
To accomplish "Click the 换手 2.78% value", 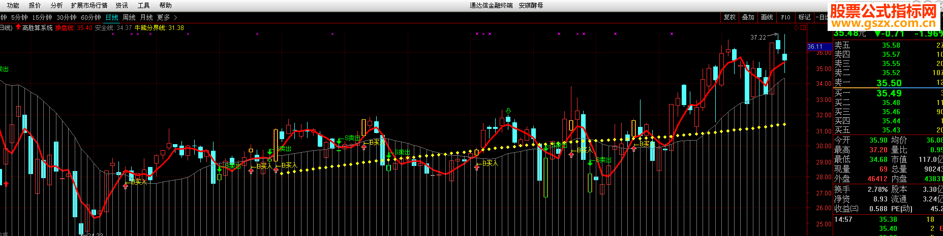I will click(x=877, y=189).
